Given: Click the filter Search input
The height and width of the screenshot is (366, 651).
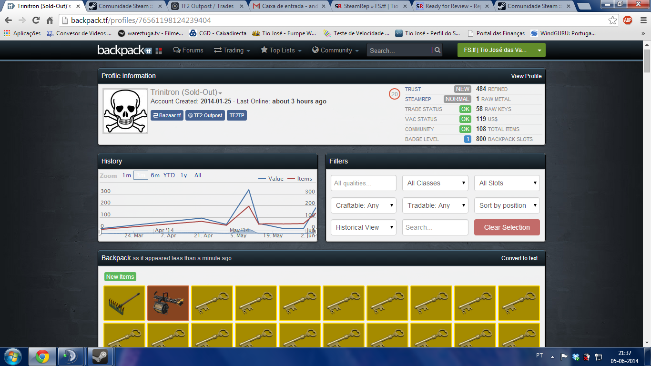Looking at the screenshot, I should pos(436,227).
